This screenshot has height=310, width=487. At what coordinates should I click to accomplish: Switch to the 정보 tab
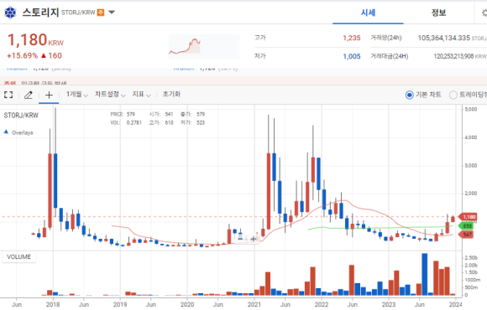[438, 13]
